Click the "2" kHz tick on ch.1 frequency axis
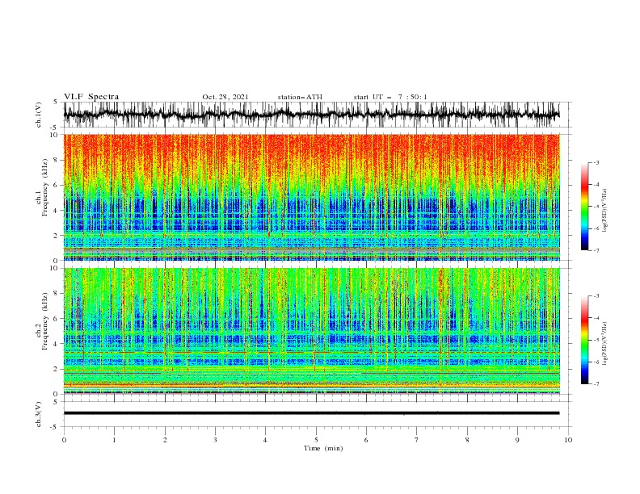 pyautogui.click(x=56, y=236)
